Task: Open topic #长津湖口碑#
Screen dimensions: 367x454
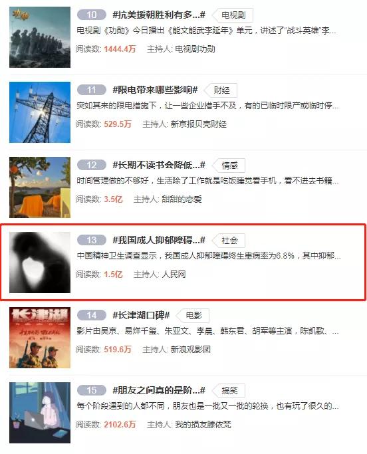Action: 141,315
